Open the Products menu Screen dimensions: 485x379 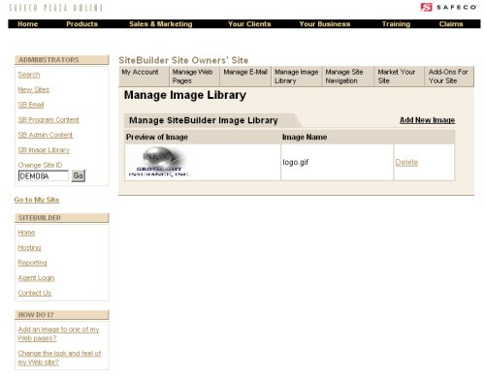pos(81,24)
